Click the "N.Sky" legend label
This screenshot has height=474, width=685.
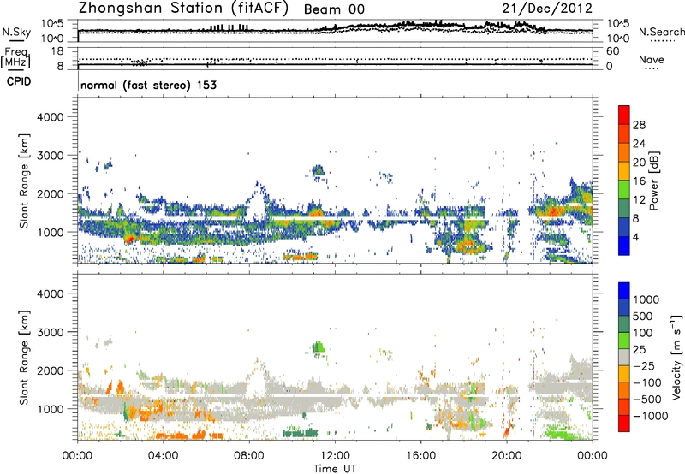[x=16, y=32]
